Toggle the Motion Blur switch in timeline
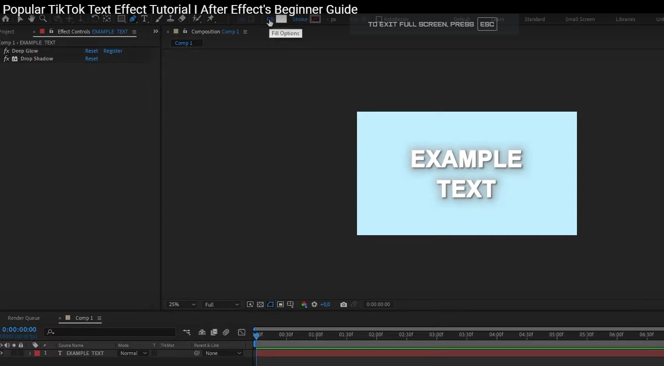The image size is (664, 366). pyautogui.click(x=226, y=332)
